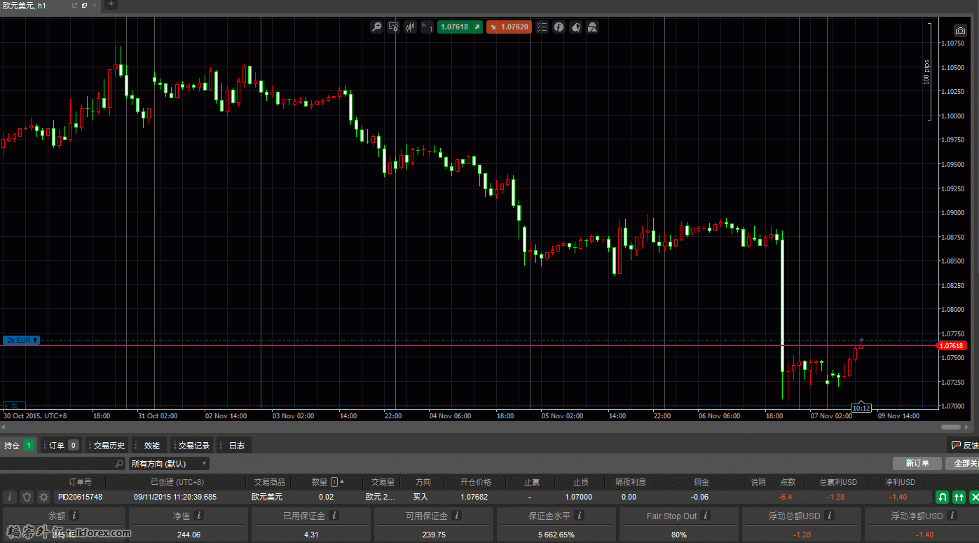This screenshot has height=543, width=979.
Task: Open the chart template settings icon
Action: click(x=393, y=27)
